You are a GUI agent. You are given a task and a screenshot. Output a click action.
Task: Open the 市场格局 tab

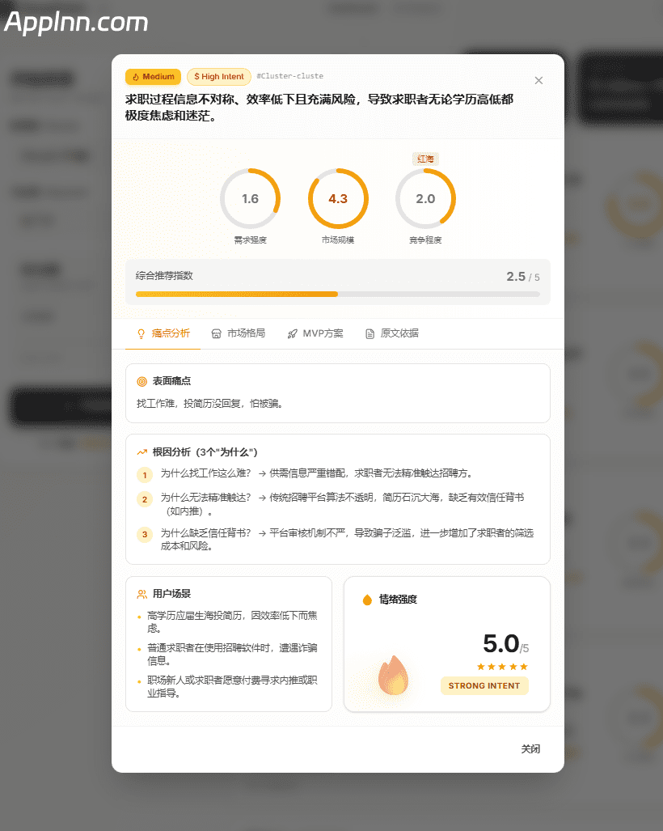[239, 333]
